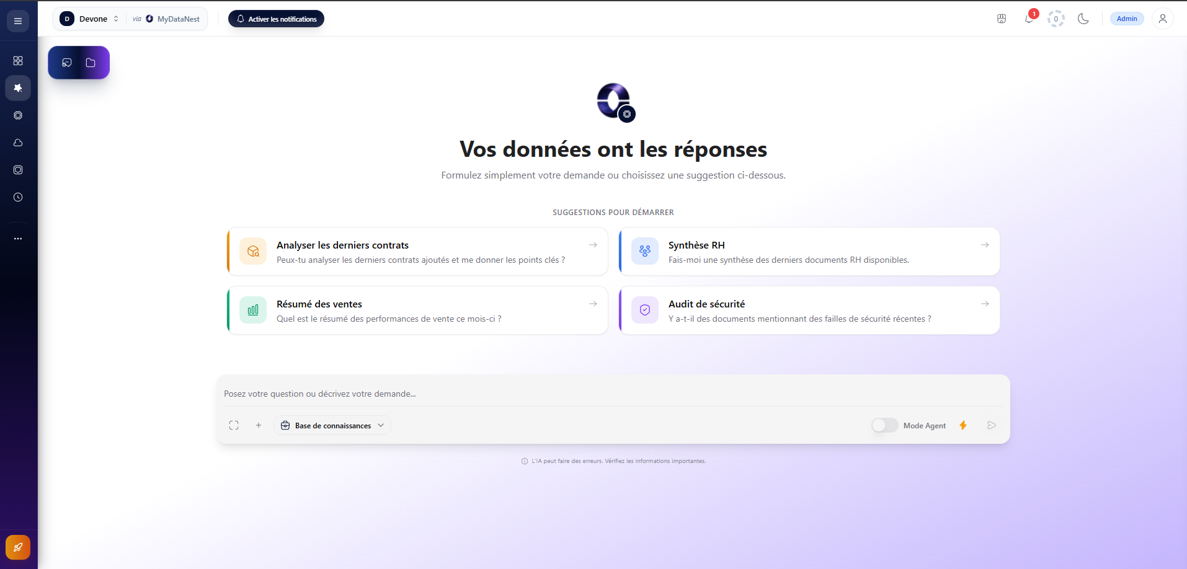Click the Admin badge

point(1126,19)
